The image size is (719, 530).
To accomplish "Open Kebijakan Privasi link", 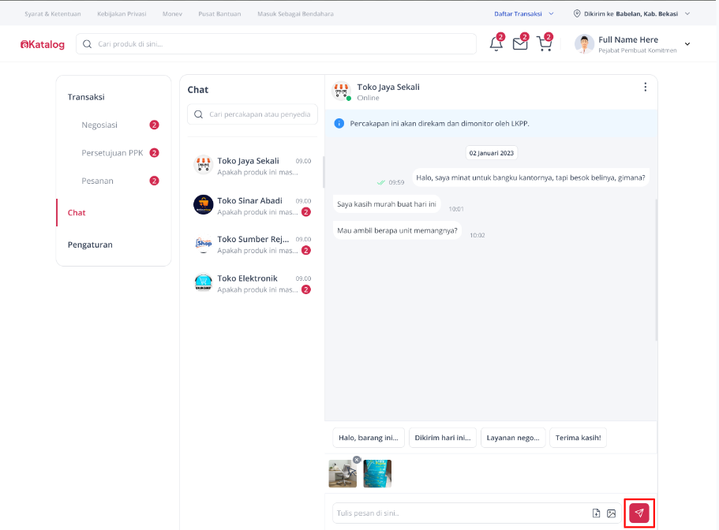I will coord(122,13).
